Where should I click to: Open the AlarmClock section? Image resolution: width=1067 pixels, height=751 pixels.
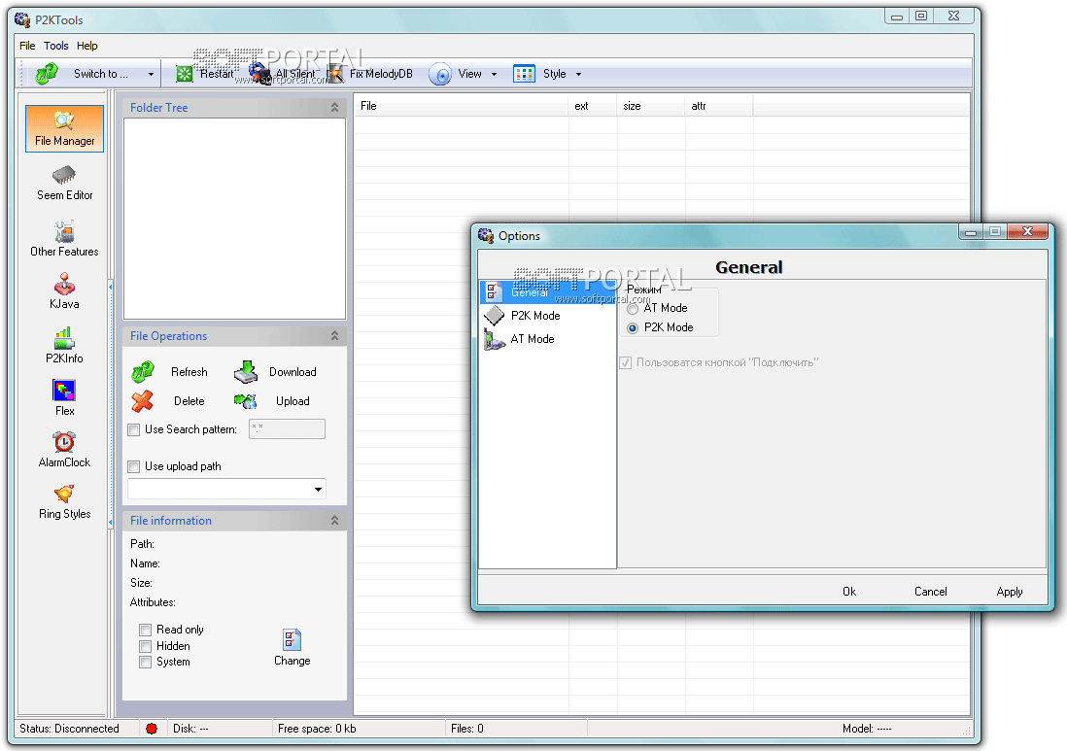65,450
